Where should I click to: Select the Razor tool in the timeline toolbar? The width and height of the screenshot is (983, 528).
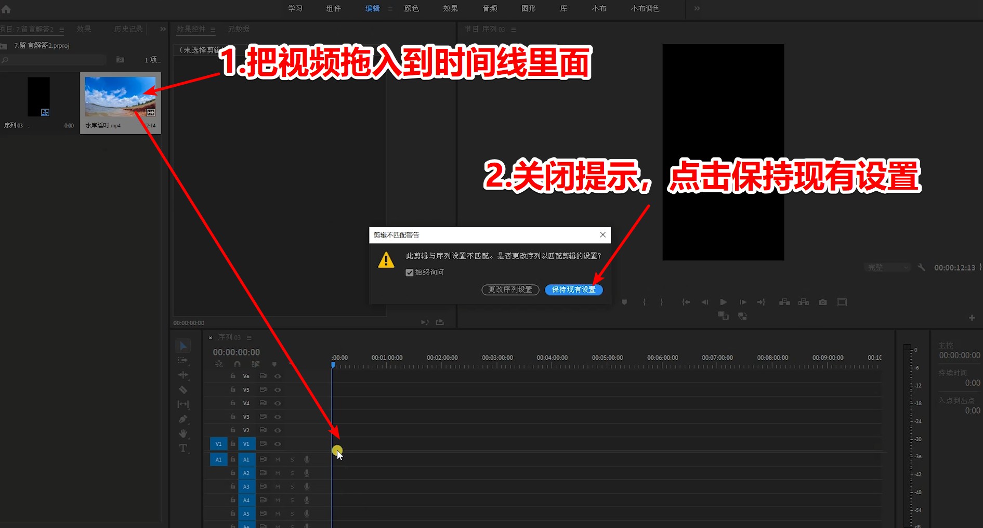(x=183, y=390)
